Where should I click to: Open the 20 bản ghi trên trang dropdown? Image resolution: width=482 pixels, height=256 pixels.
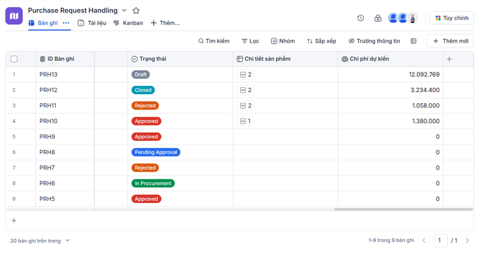tap(40, 241)
